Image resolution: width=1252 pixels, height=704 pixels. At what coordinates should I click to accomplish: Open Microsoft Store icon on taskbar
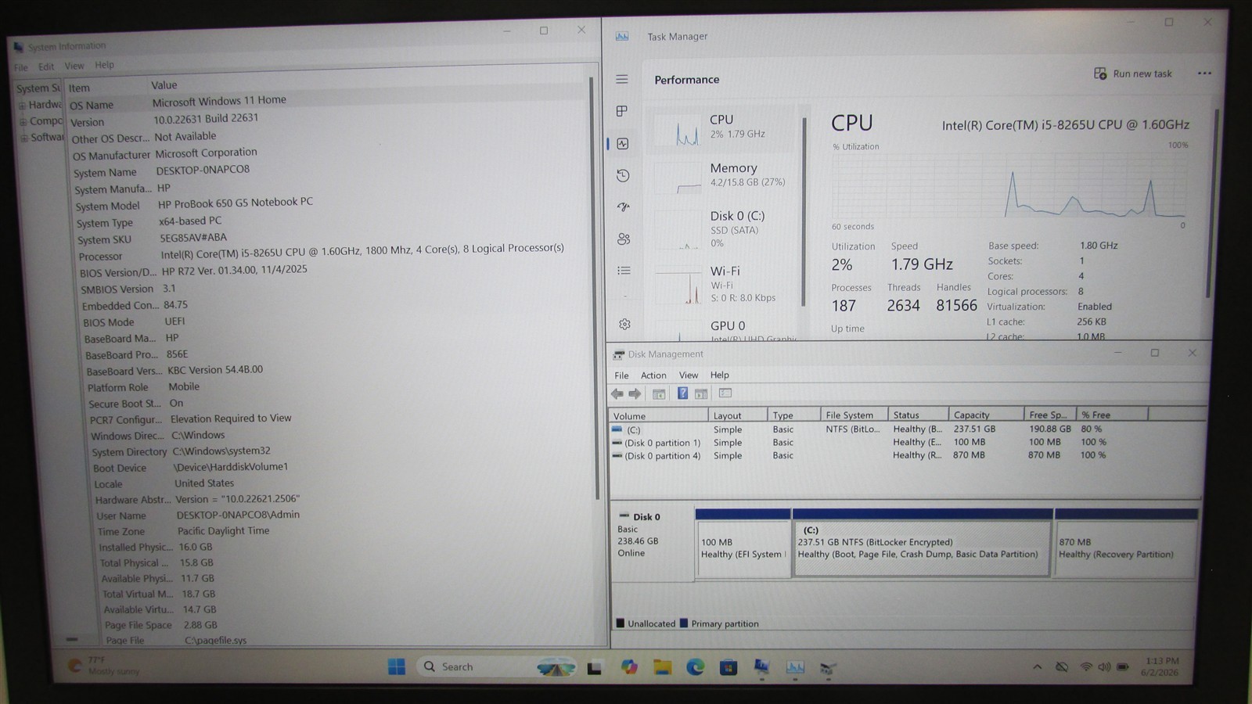(729, 667)
